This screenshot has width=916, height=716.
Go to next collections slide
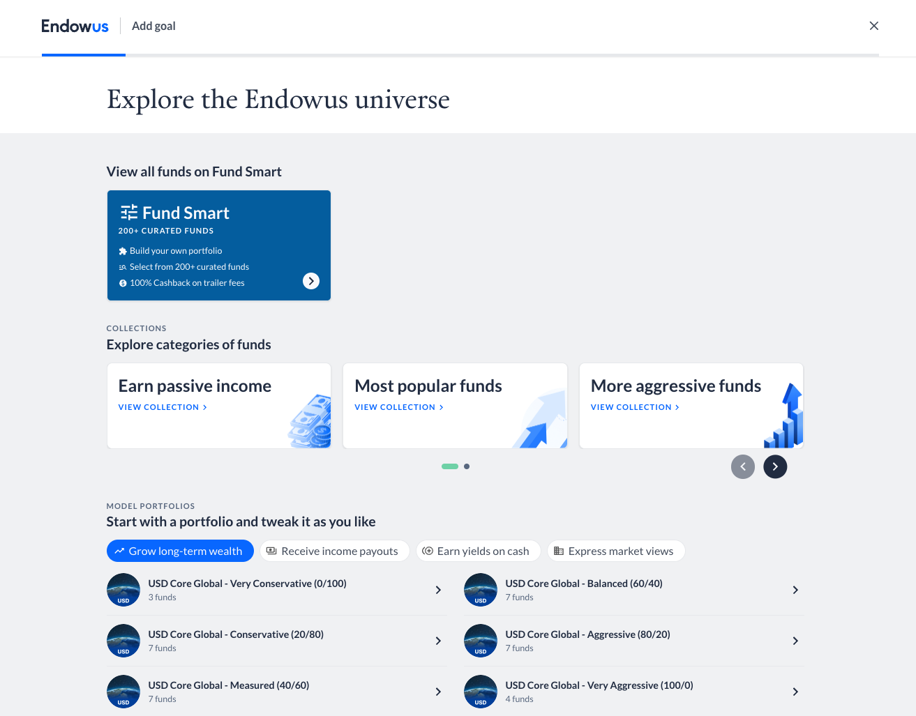coord(775,466)
